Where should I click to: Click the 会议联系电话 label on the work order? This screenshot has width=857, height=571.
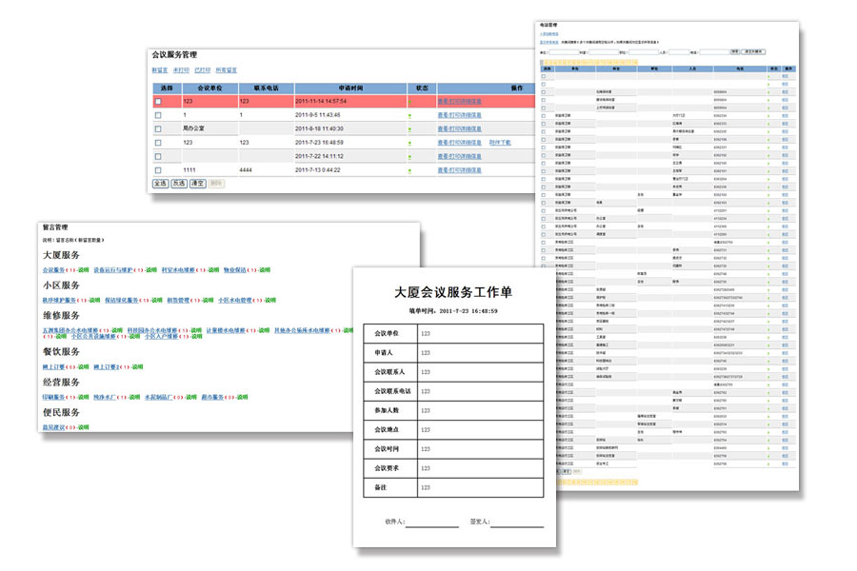(392, 391)
